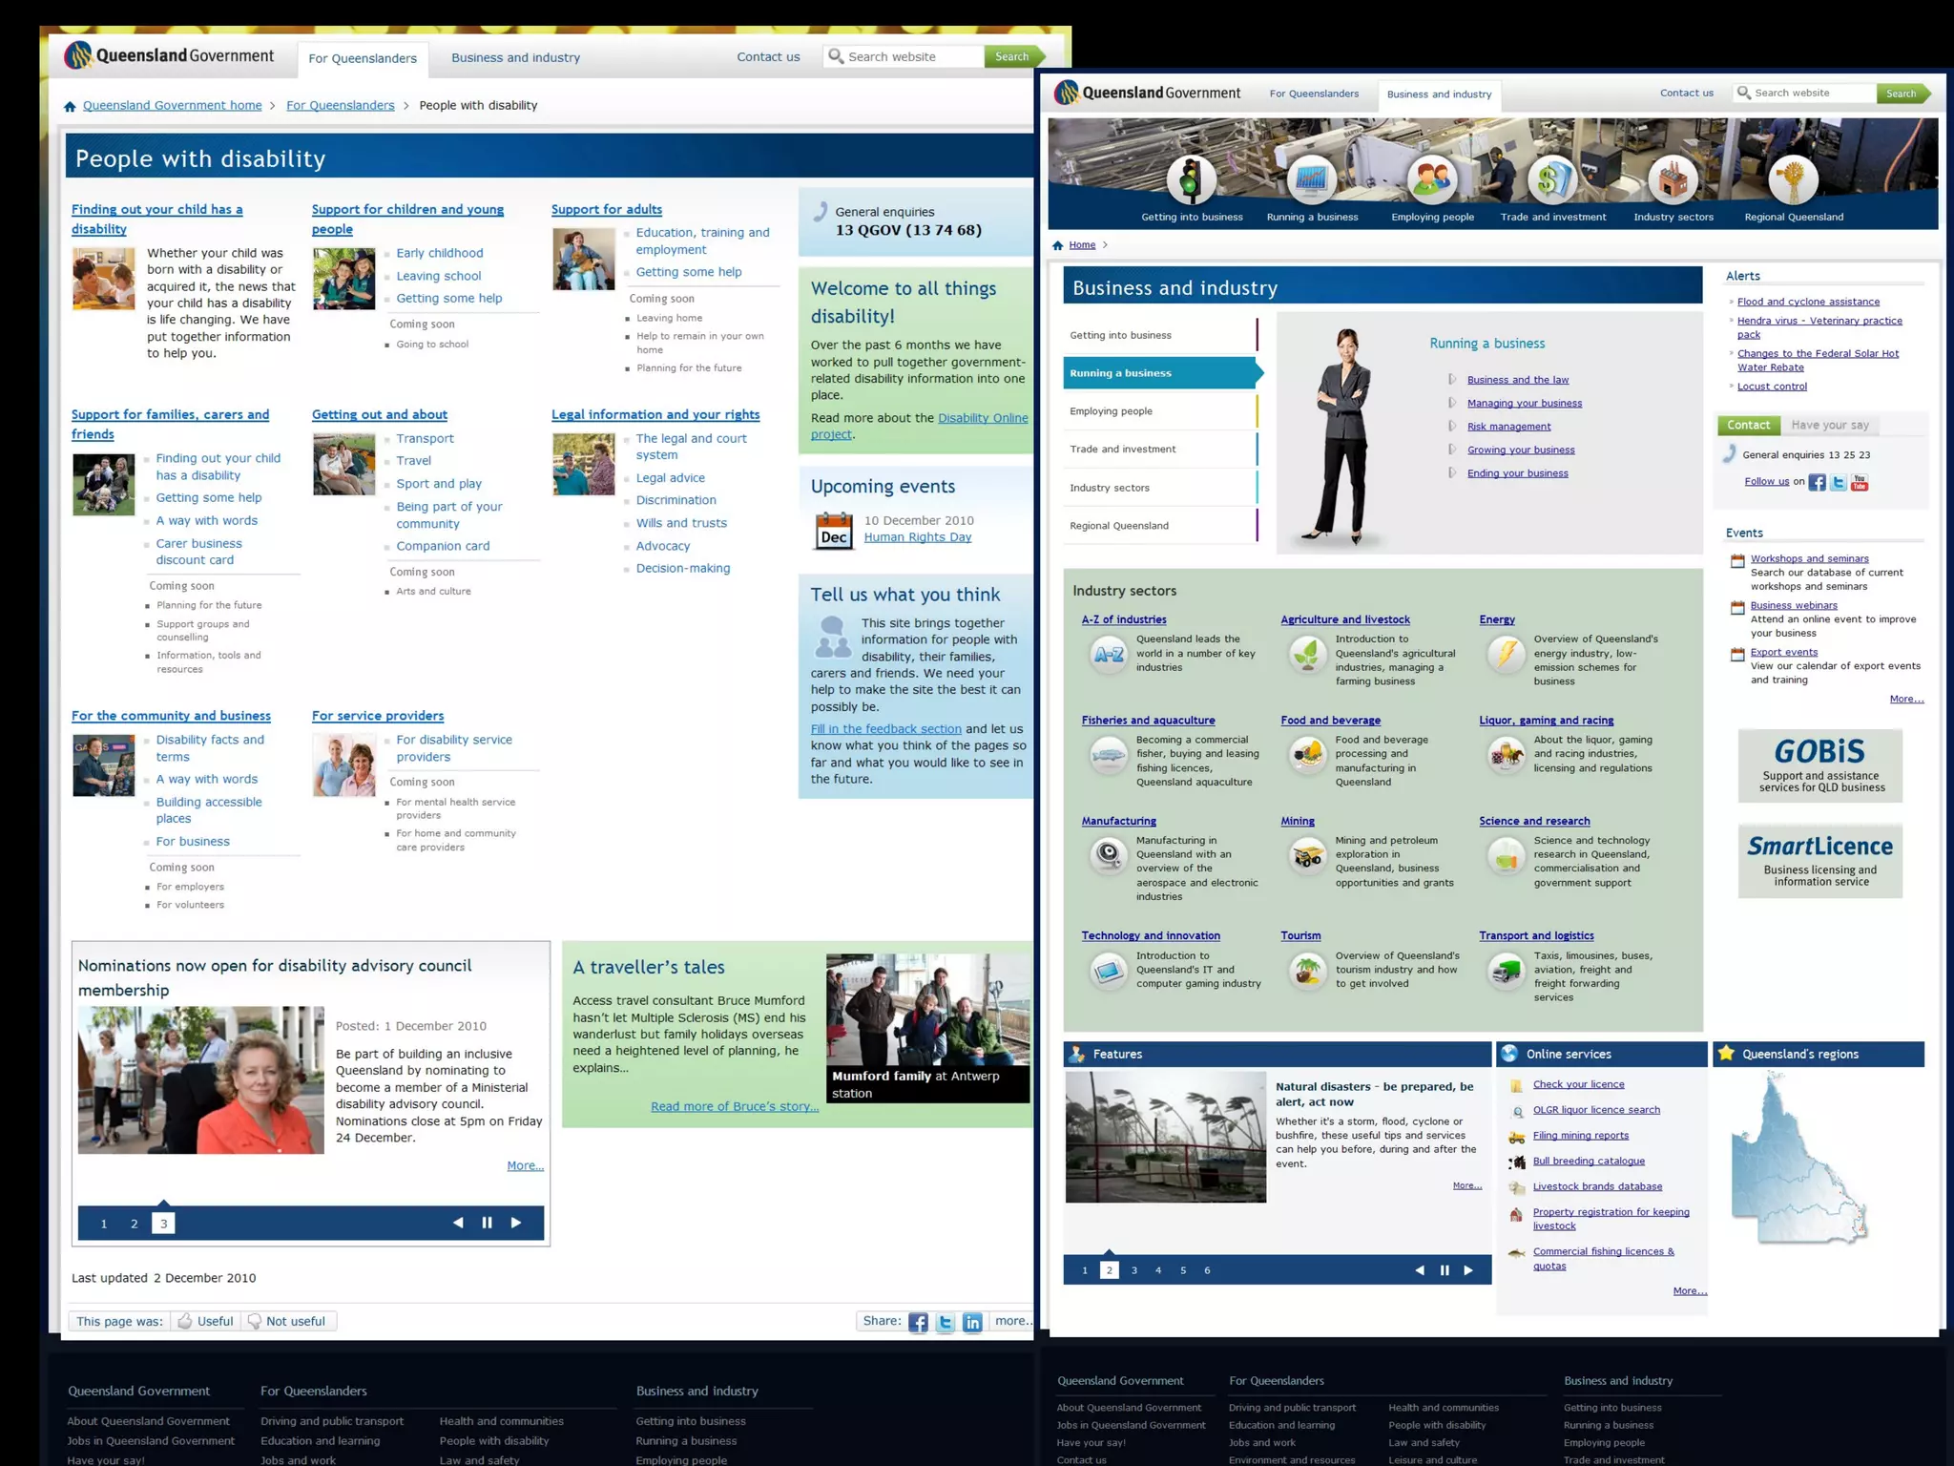Switch to the Have your say tab
Viewport: 1954px width, 1466px height.
click(x=1829, y=425)
